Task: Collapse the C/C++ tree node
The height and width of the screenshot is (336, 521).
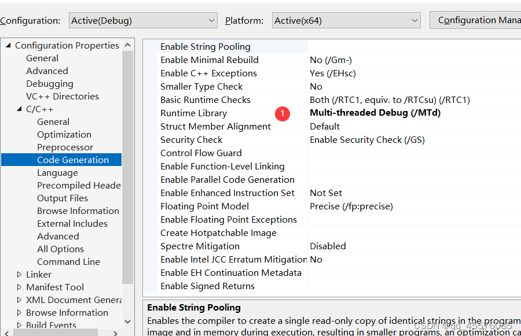Action: pyautogui.click(x=19, y=109)
